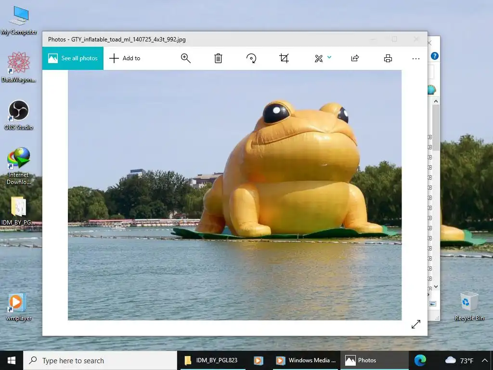Screen dimensions: 493x370
Task: Select My Computer desktop icon
Action: (19, 20)
